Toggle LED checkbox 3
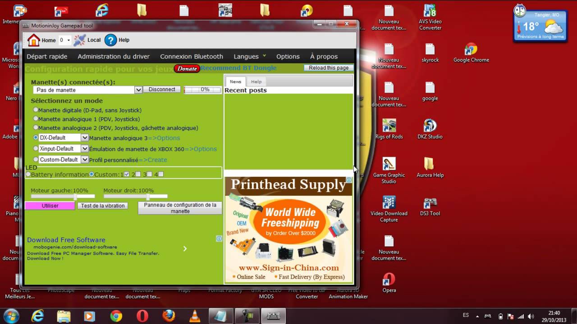577x324 pixels. pyautogui.click(x=150, y=174)
